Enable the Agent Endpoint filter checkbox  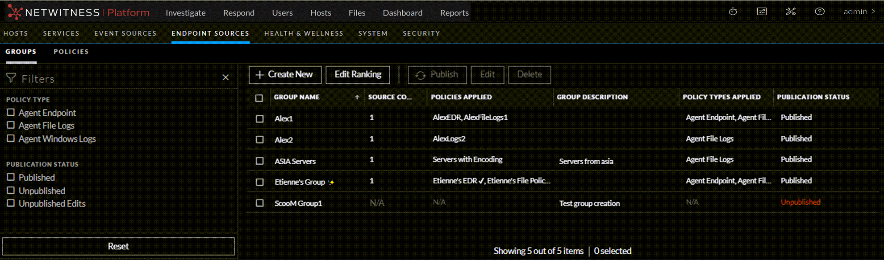(x=11, y=112)
